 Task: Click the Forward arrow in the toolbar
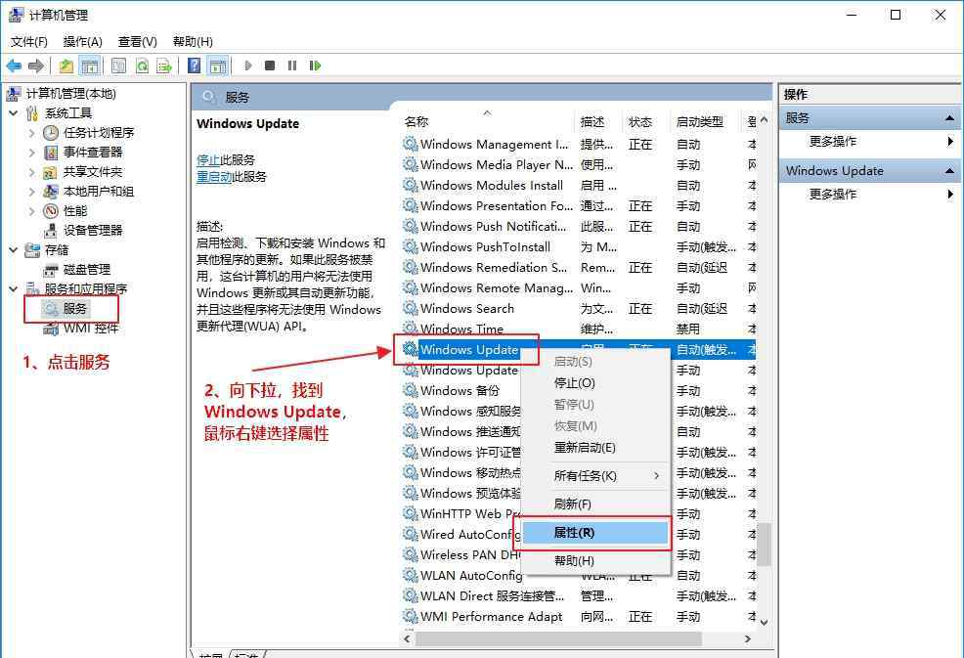[36, 66]
